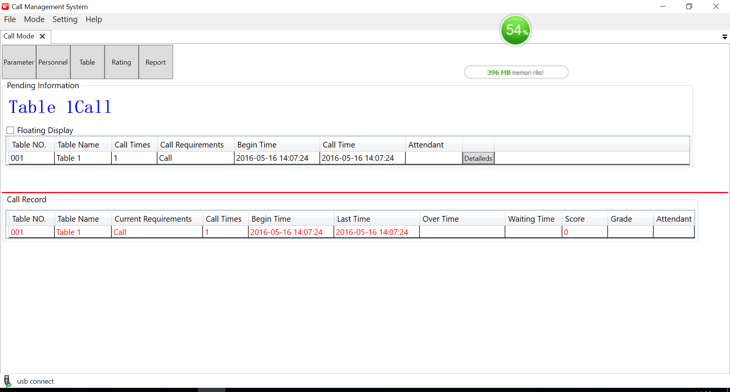Open the Personnel section
This screenshot has height=392, width=730.
53,62
